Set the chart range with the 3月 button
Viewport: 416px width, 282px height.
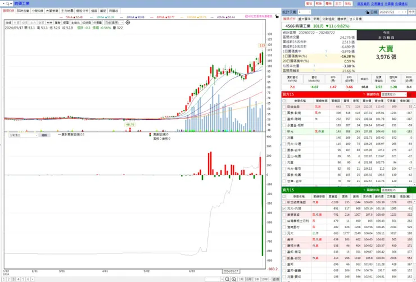[x=241, y=279]
